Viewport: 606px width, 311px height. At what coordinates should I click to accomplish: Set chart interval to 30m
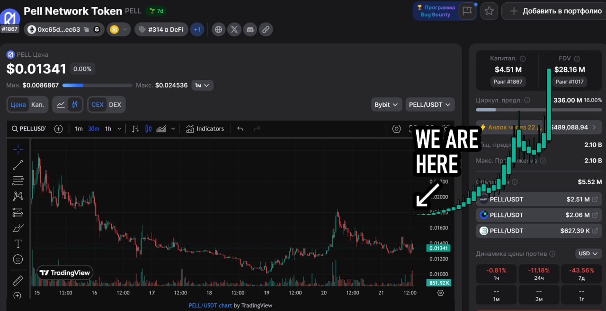(93, 129)
